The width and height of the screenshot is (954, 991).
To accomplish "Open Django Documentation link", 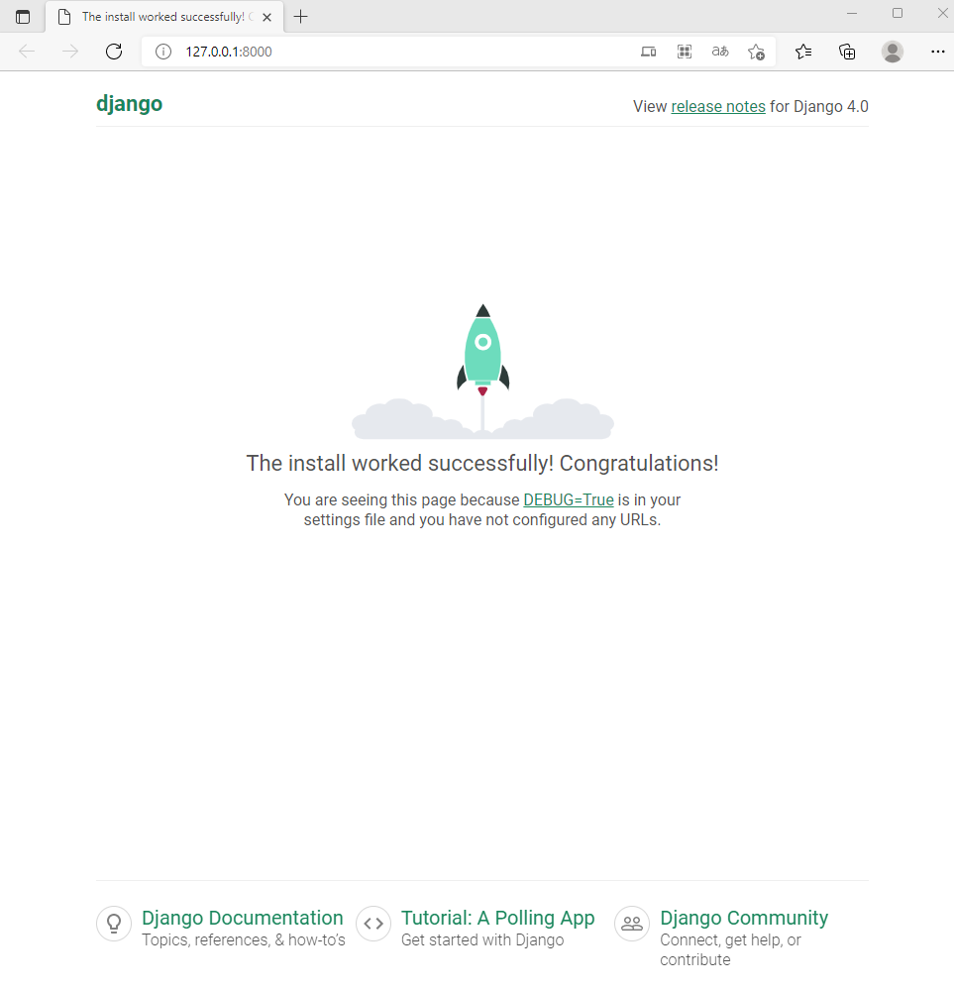I will (242, 918).
